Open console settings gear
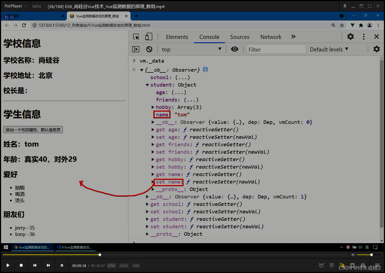Viewport: 385px width, 273px height. pyautogui.click(x=376, y=49)
